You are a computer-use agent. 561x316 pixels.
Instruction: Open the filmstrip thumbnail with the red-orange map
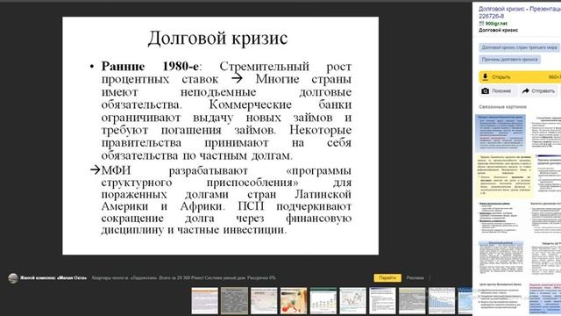pyautogui.click(x=294, y=301)
